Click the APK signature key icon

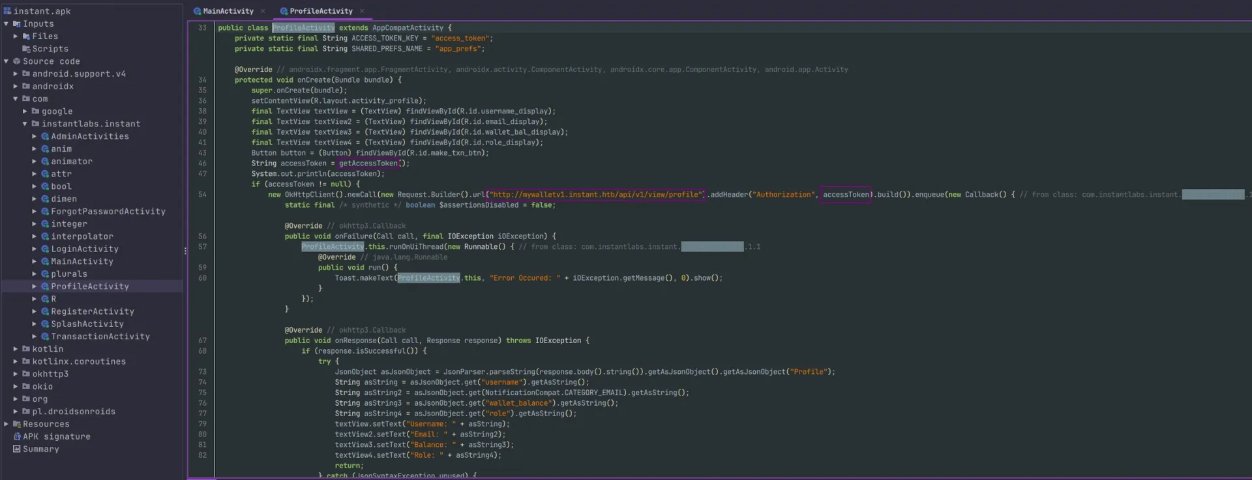(17, 436)
